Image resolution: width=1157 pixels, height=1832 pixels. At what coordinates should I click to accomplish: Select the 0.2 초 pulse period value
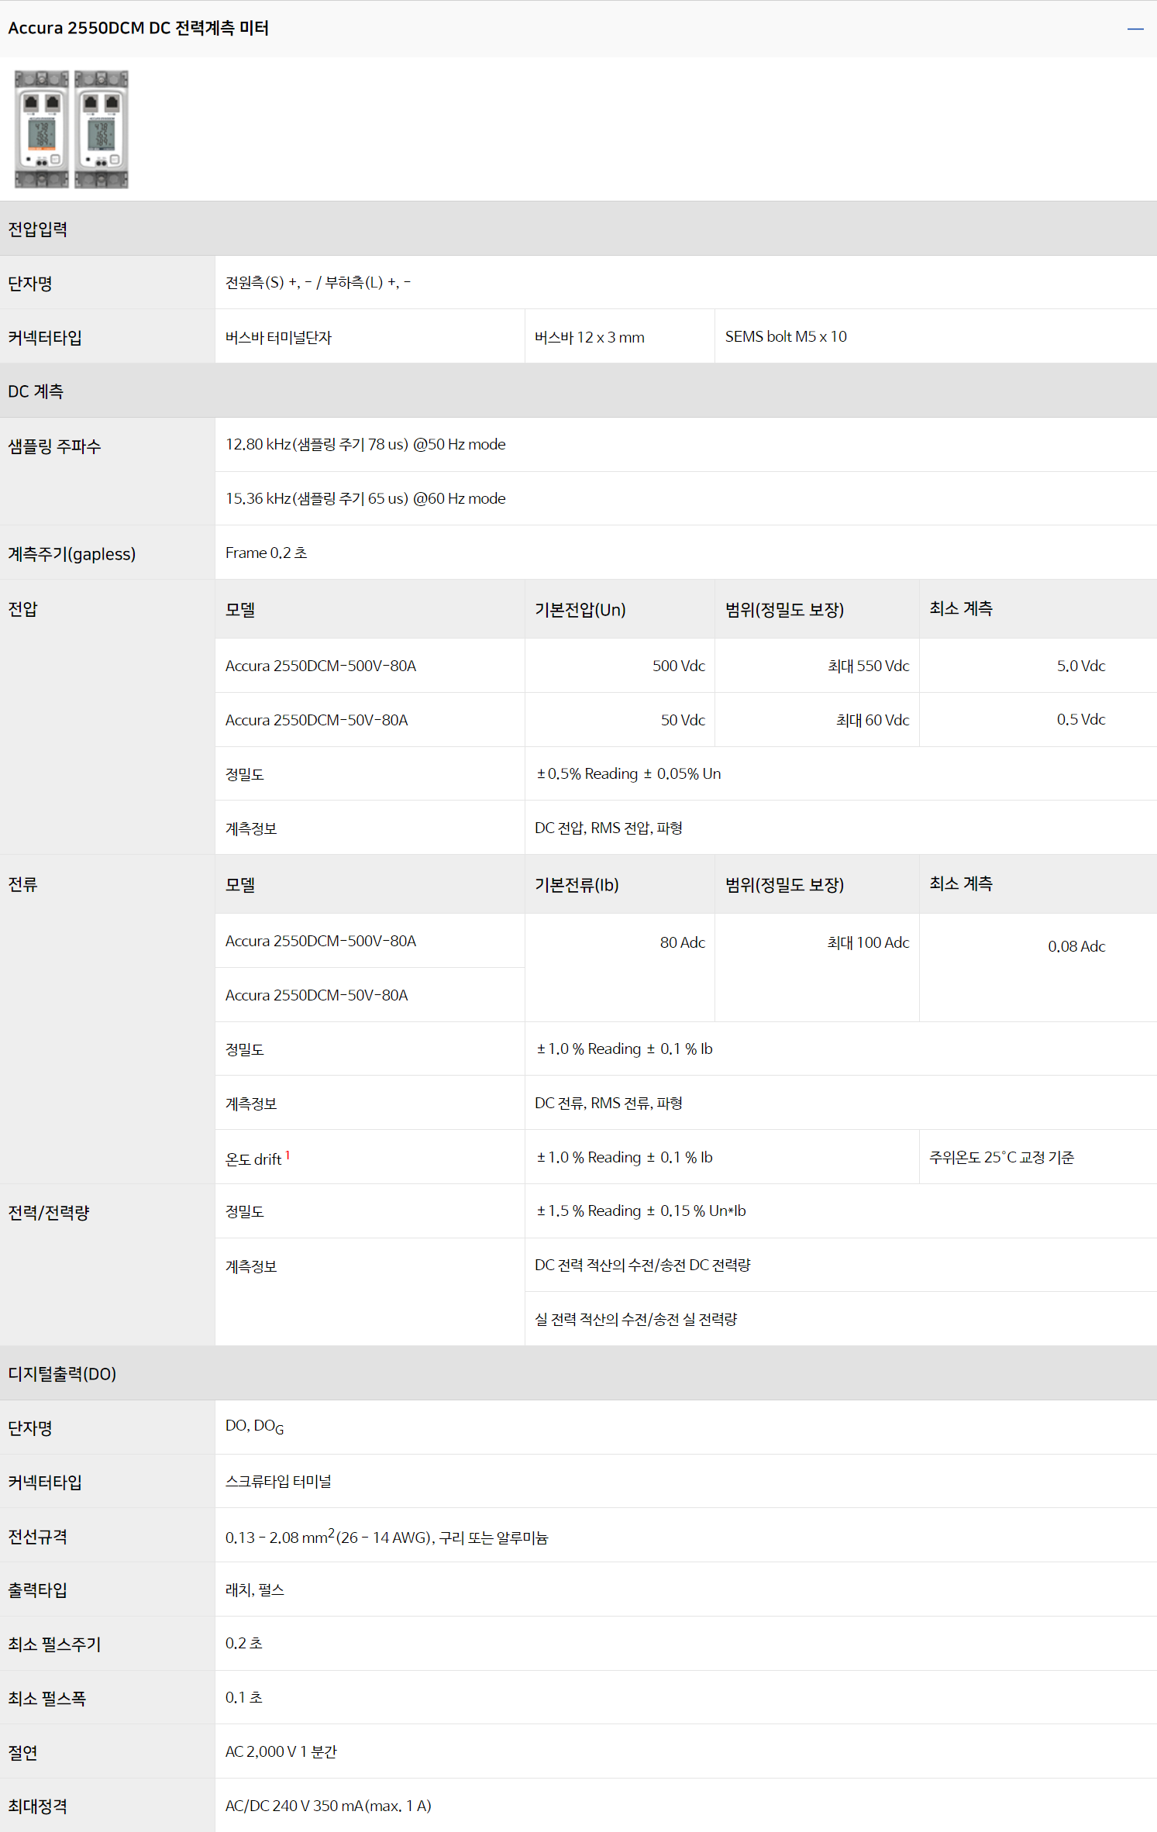pyautogui.click(x=243, y=1643)
